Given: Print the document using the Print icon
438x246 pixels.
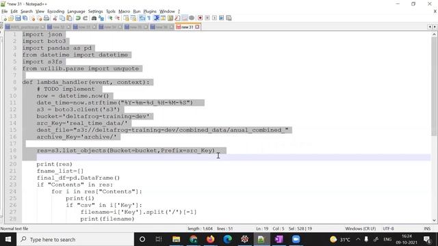Looking at the screenshot, I should click(x=47, y=18).
